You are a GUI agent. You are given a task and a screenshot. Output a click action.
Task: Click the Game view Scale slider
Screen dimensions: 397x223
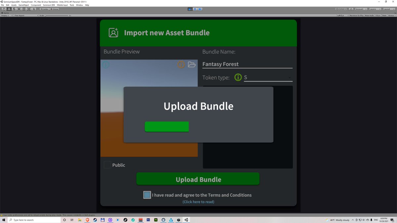[x=56, y=16]
